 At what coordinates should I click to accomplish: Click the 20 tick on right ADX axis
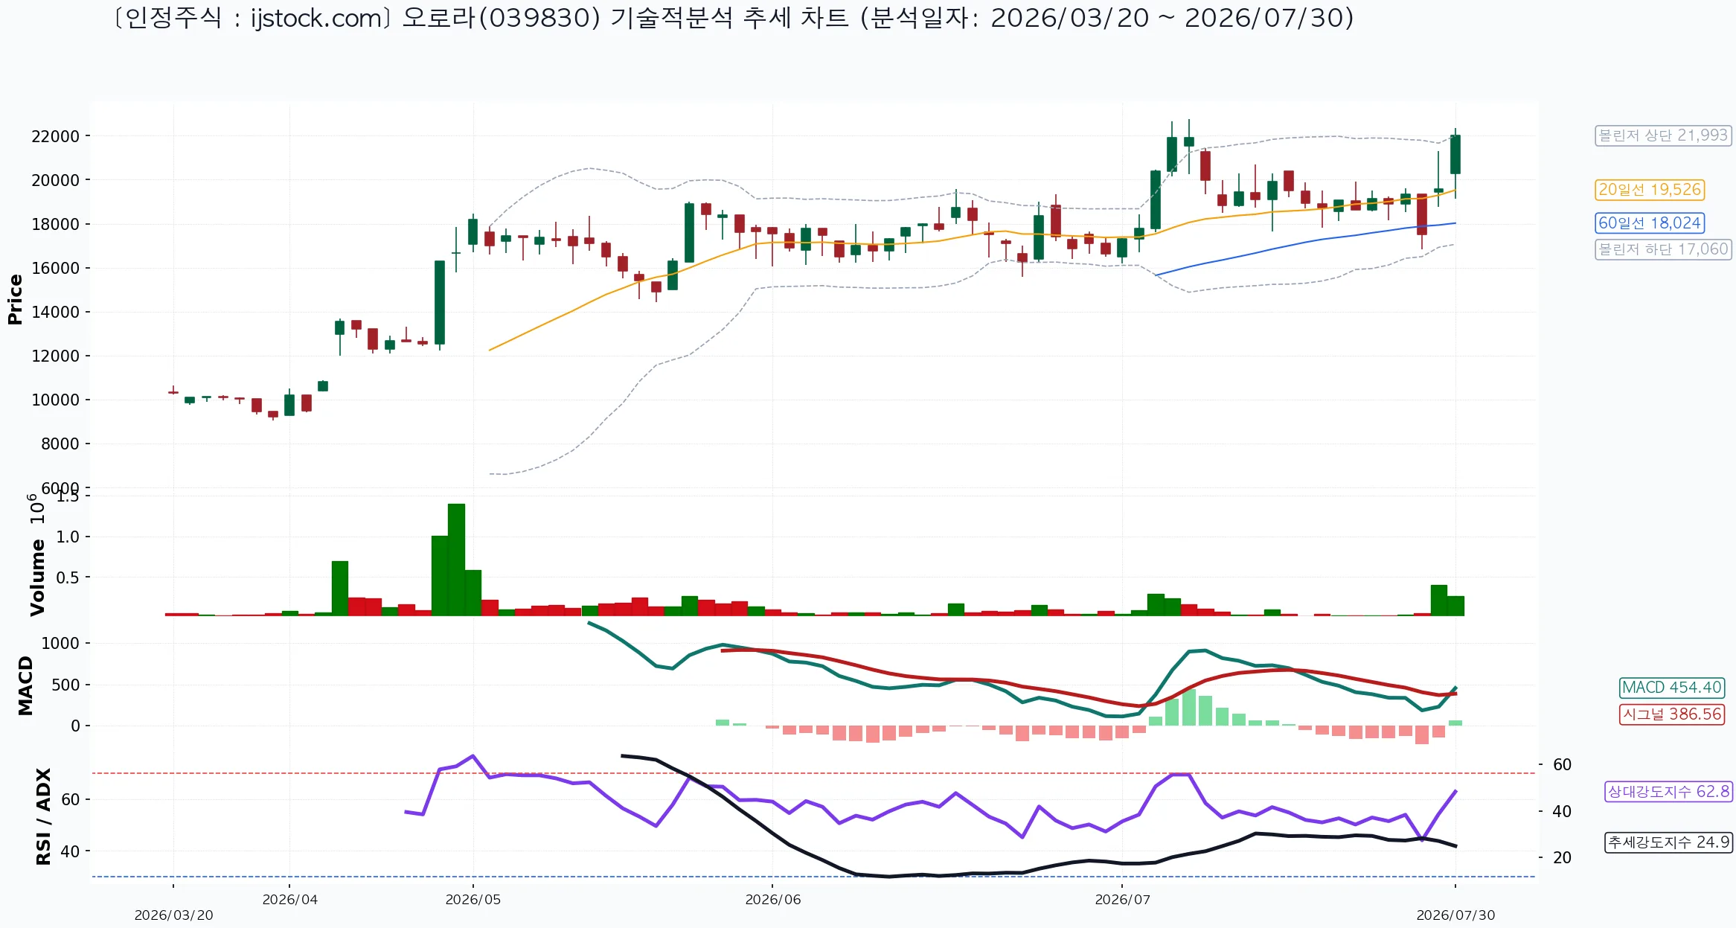(1562, 857)
